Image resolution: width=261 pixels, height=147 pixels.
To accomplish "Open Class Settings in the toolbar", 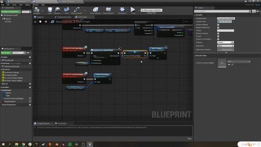I will (95, 10).
